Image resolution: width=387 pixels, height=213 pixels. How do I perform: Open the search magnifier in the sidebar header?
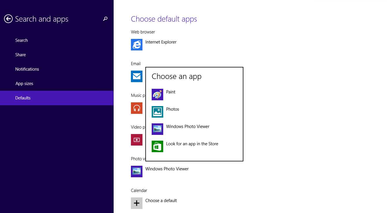(105, 19)
